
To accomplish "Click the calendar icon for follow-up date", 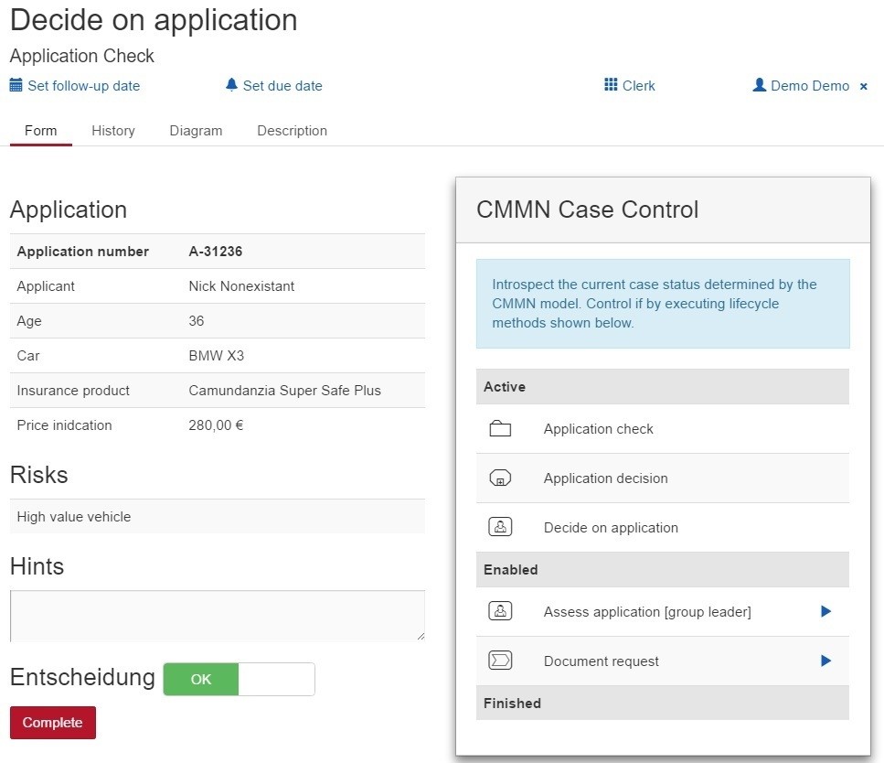I will [x=16, y=85].
